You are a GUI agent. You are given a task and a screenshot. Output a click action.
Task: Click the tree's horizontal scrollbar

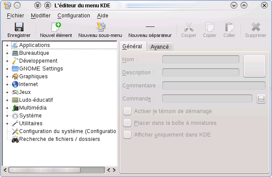52,170
